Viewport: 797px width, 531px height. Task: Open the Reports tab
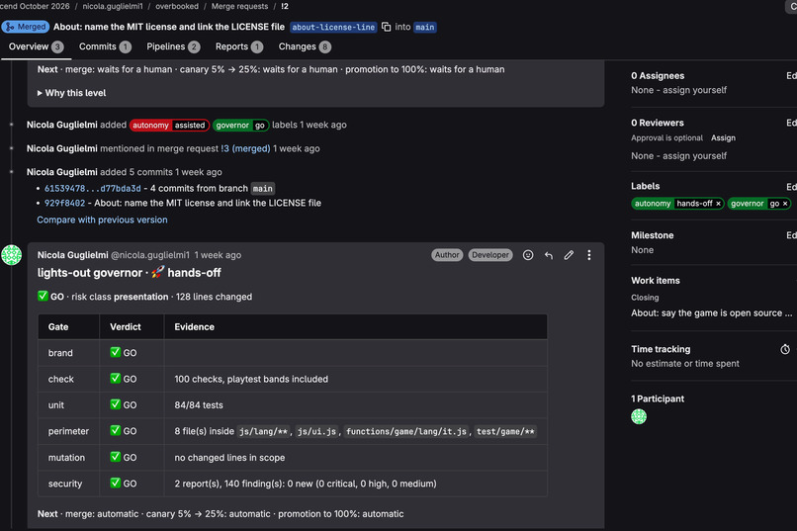239,46
